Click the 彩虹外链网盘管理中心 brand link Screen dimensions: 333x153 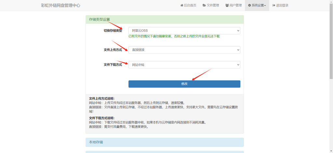pos(60,6)
